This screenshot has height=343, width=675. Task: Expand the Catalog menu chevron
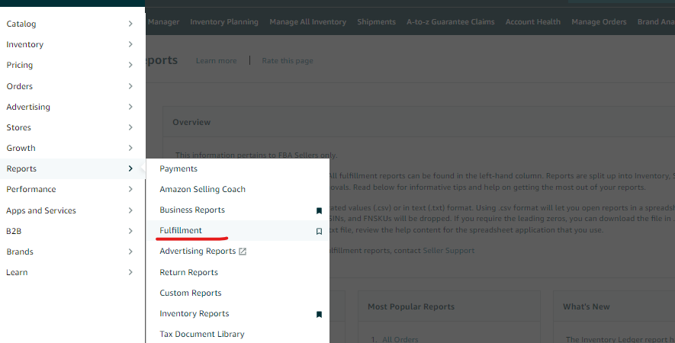[130, 24]
